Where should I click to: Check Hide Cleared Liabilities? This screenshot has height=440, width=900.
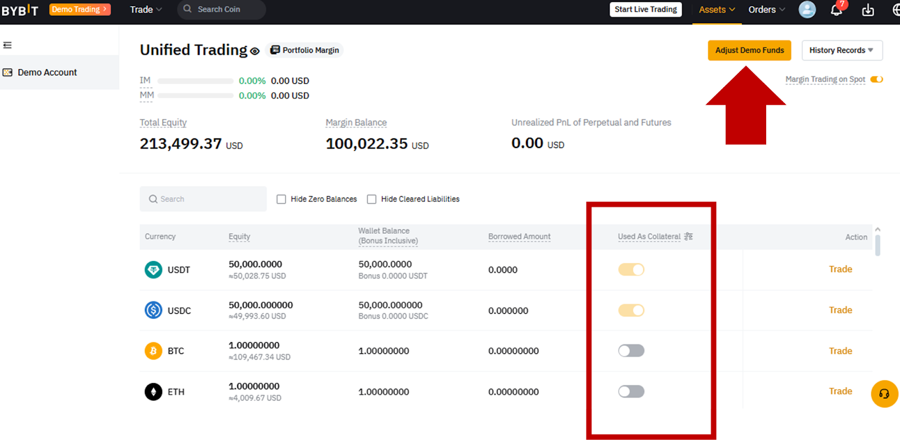(371, 199)
